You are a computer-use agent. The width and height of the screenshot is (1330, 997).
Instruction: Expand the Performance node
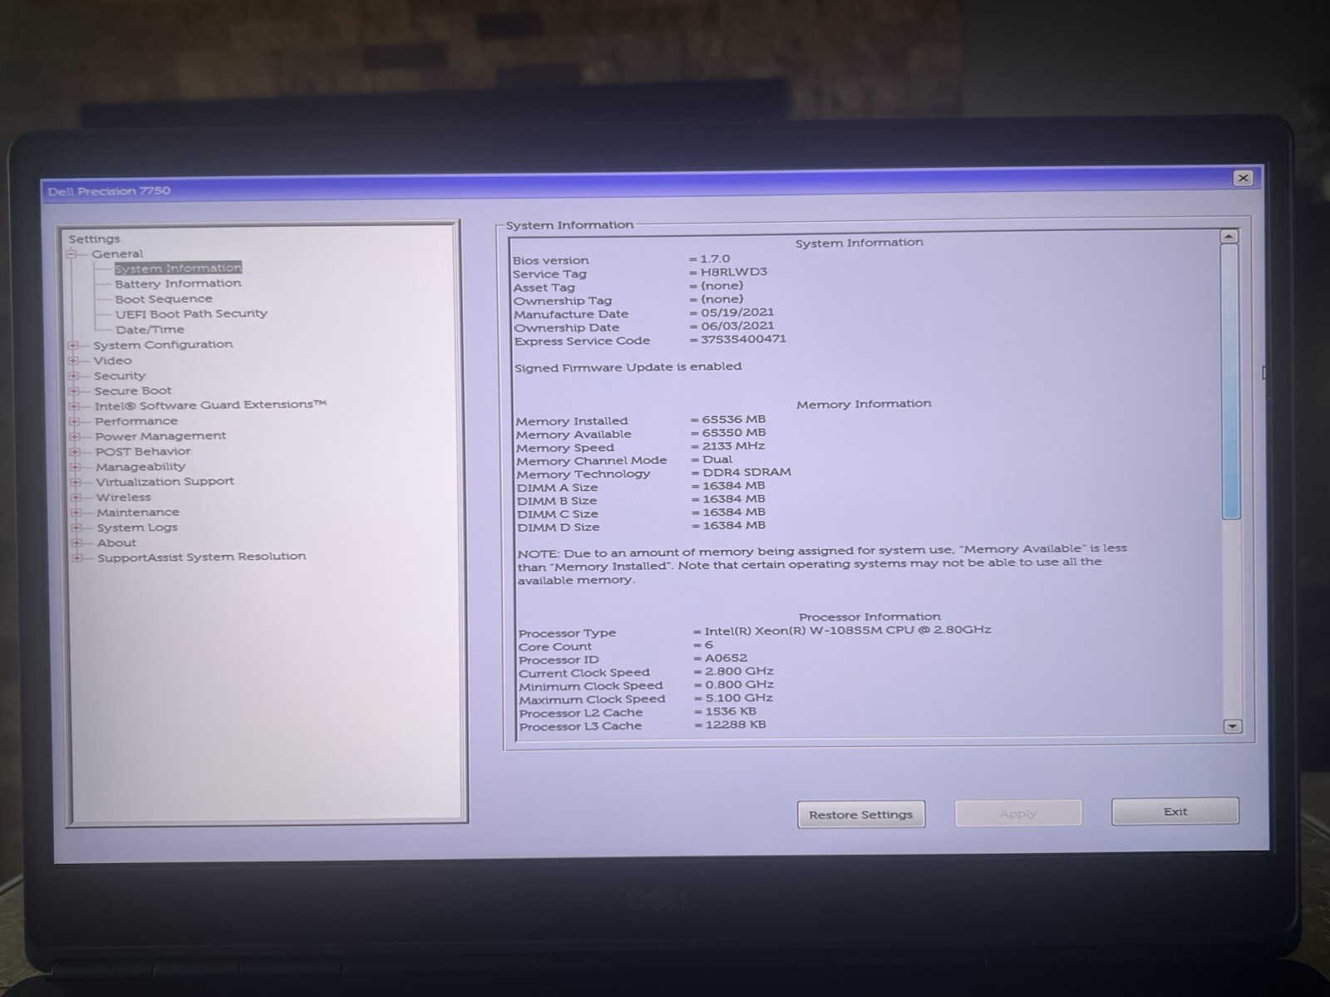[74, 421]
